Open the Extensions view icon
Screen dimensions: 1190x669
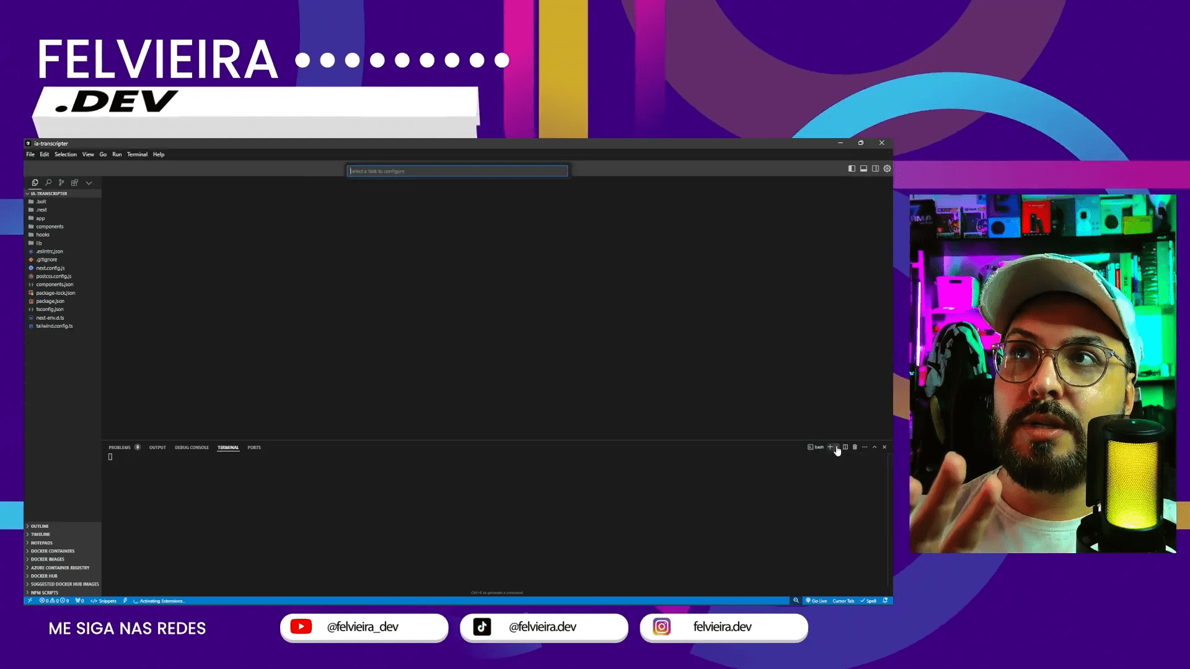click(74, 183)
